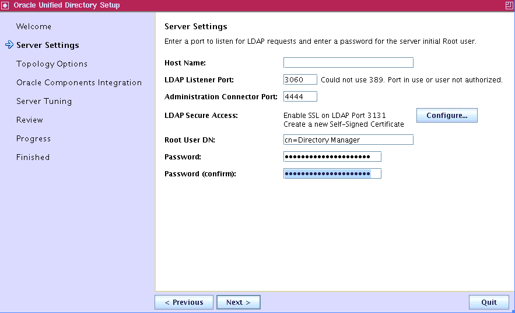Focus the Host Name input field

348,62
